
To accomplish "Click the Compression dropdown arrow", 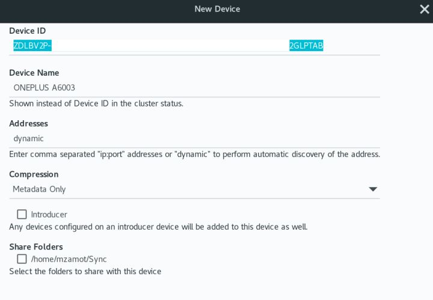I will point(373,189).
